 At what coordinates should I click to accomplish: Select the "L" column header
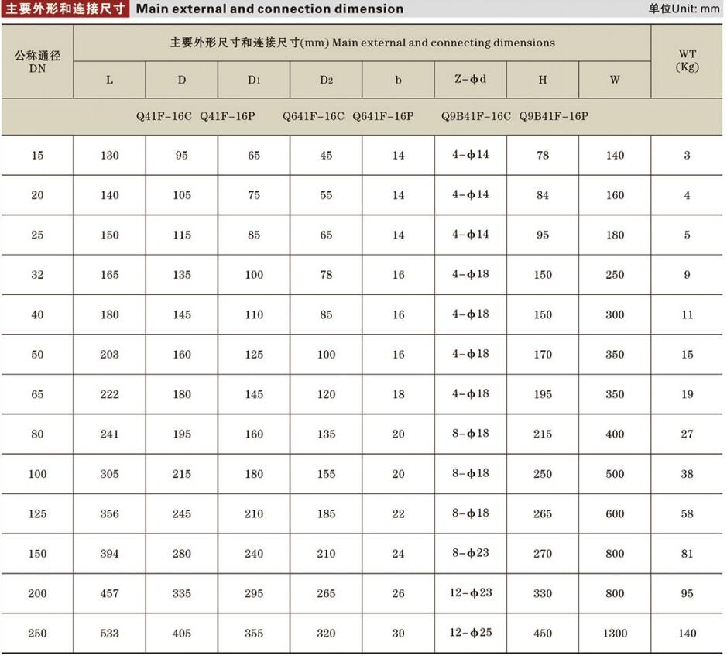[x=108, y=79]
